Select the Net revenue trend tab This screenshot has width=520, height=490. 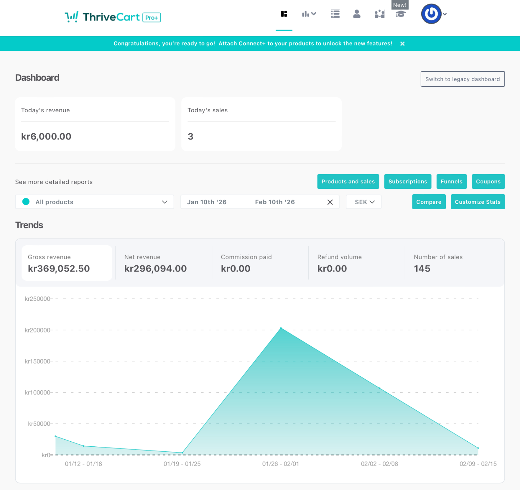(163, 263)
